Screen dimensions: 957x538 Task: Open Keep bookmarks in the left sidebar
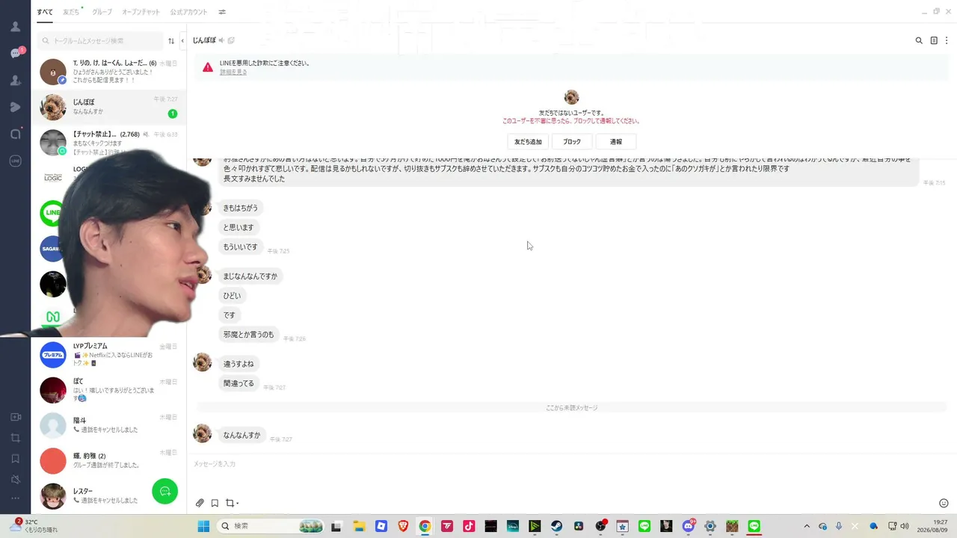click(x=15, y=458)
